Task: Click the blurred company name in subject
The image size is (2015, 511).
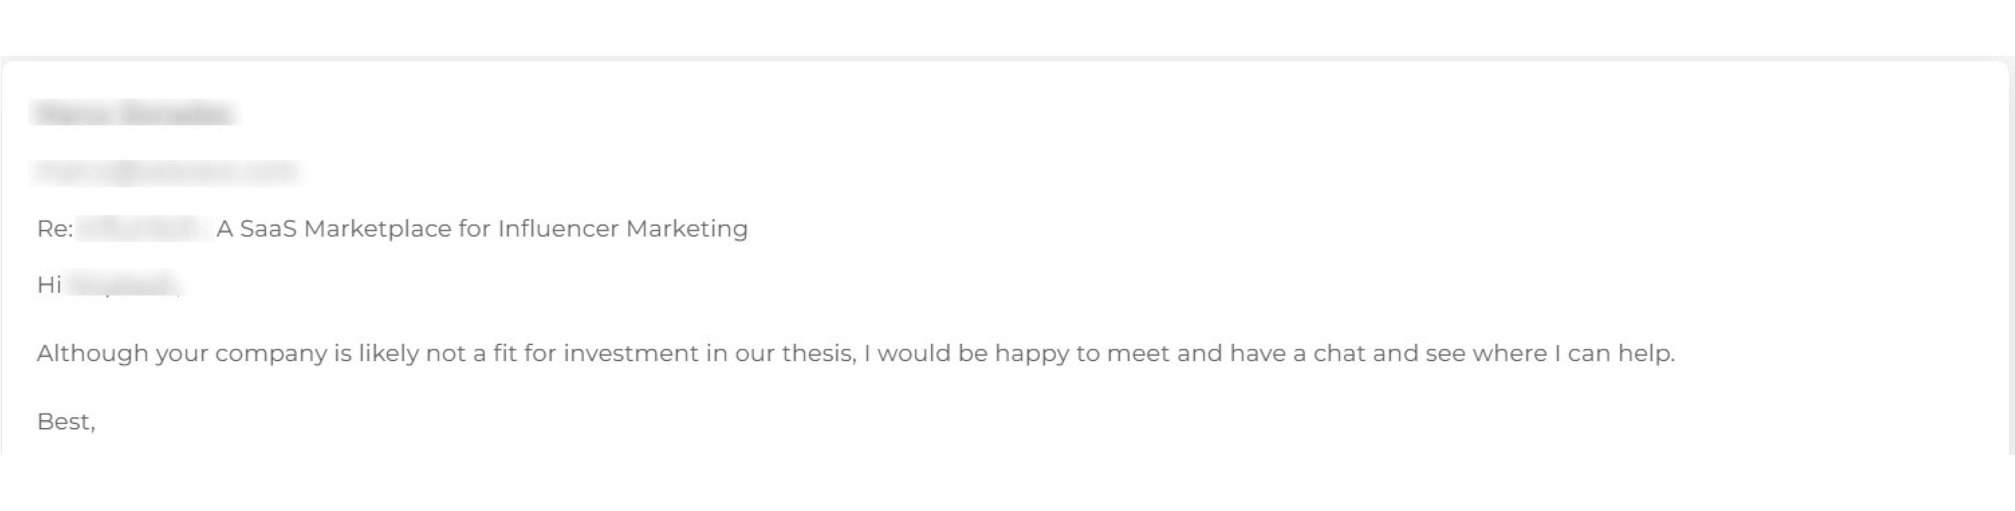Action: point(145,229)
